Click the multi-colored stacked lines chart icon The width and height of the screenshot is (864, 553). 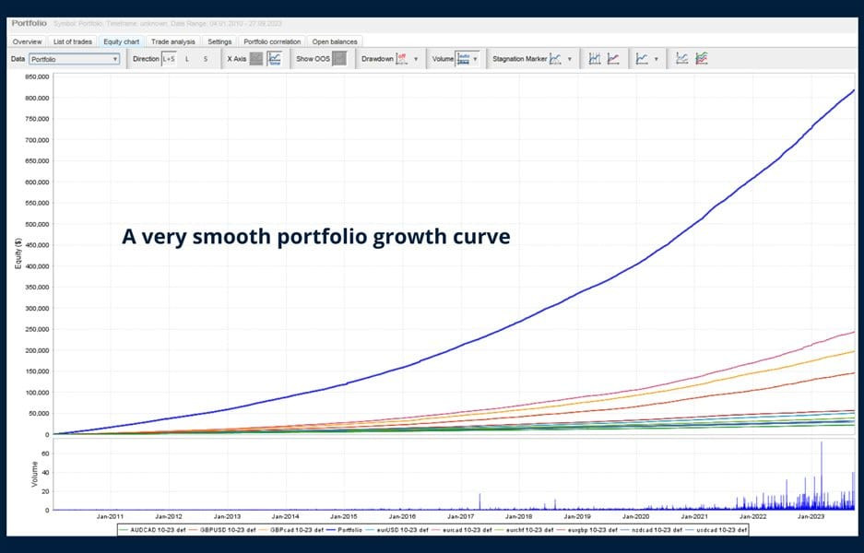point(702,59)
